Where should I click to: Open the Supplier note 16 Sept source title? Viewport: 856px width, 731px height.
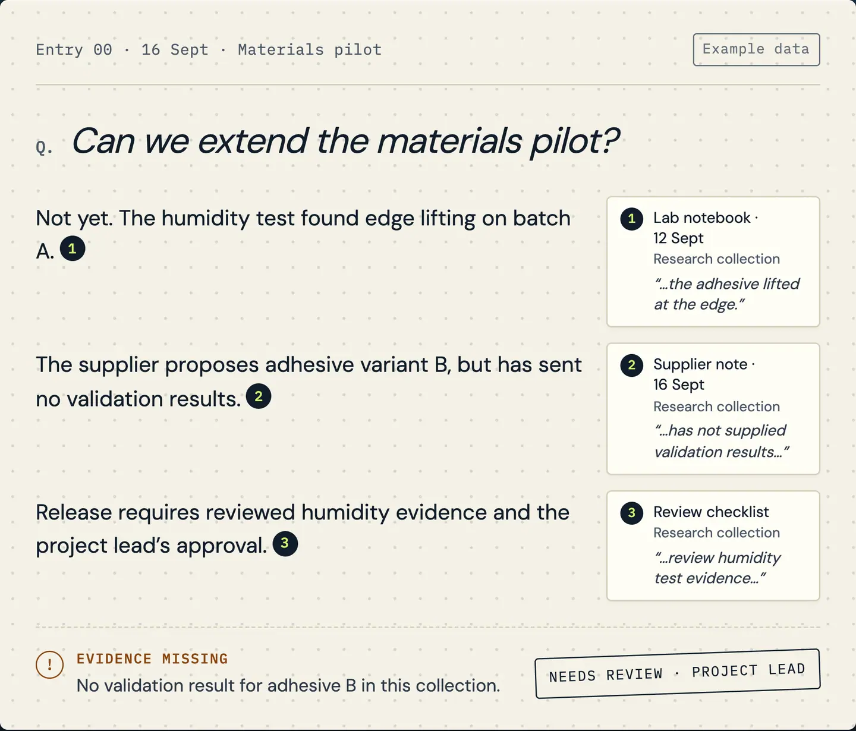(704, 374)
